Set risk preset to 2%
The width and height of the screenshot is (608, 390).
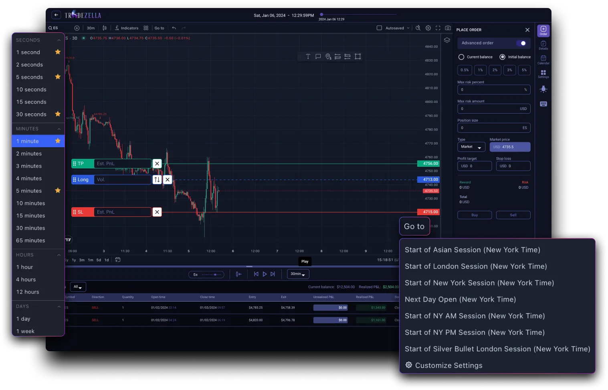(495, 70)
